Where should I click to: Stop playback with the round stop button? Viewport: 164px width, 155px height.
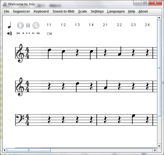[x=36, y=25]
